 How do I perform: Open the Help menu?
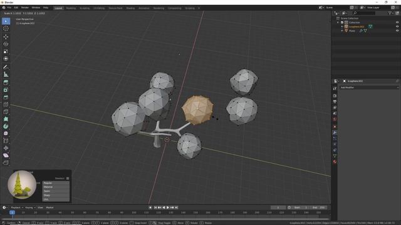46,8
